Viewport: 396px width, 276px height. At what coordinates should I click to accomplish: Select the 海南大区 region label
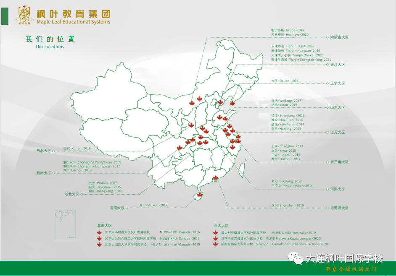(117, 208)
